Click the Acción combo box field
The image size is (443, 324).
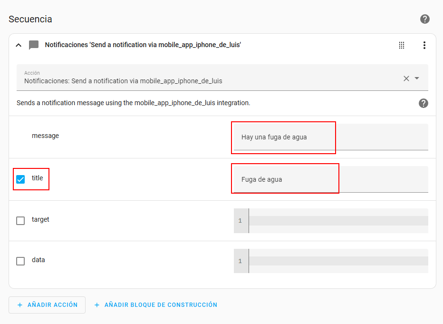tap(209, 78)
